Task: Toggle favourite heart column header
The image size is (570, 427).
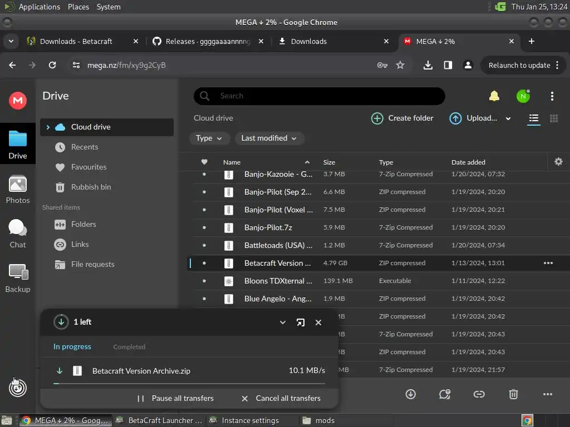Action: click(x=204, y=162)
